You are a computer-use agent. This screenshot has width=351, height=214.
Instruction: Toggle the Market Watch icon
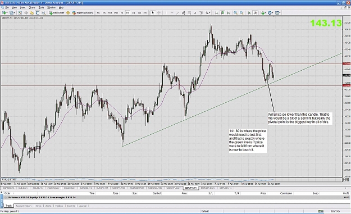20,13
